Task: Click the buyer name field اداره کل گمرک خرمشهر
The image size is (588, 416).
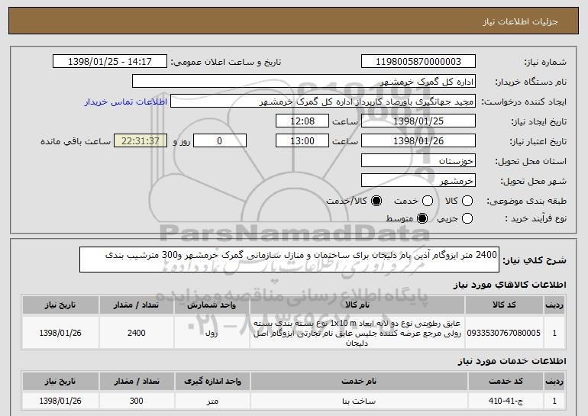Action: tap(304, 82)
